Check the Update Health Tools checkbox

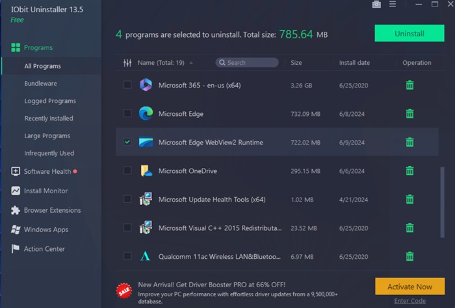pyautogui.click(x=127, y=199)
